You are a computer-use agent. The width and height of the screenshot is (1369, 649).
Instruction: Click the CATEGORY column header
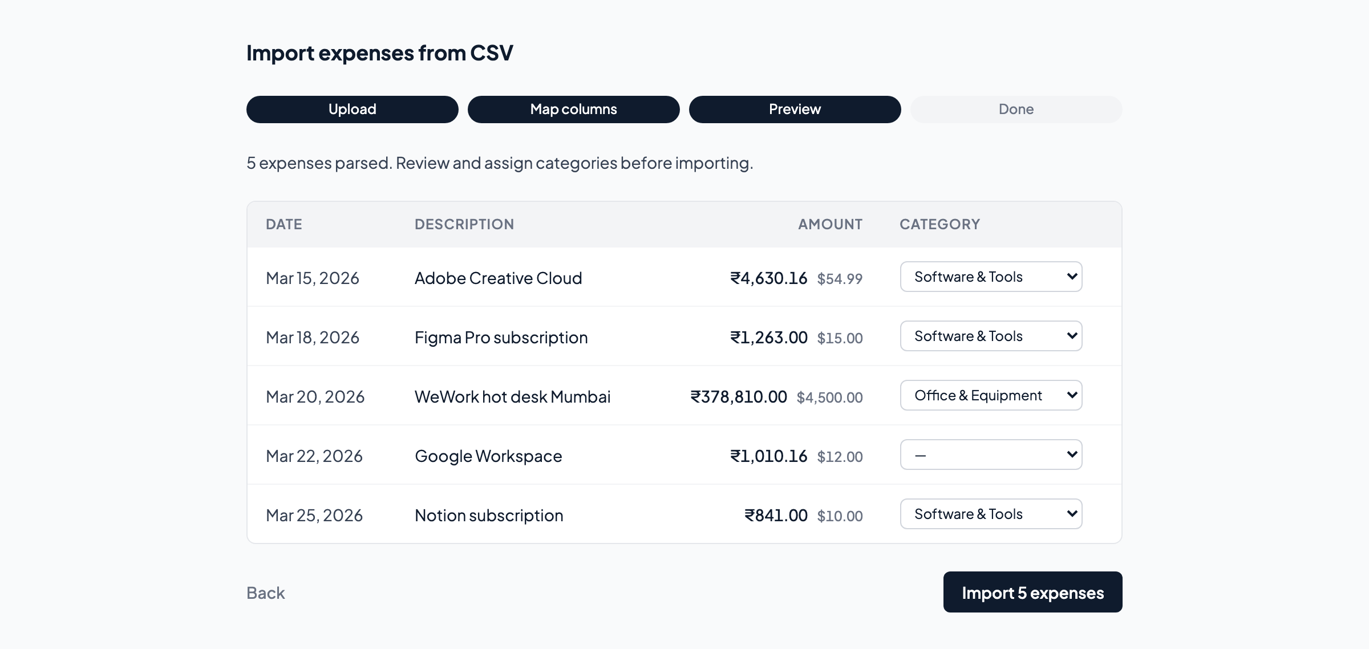939,224
